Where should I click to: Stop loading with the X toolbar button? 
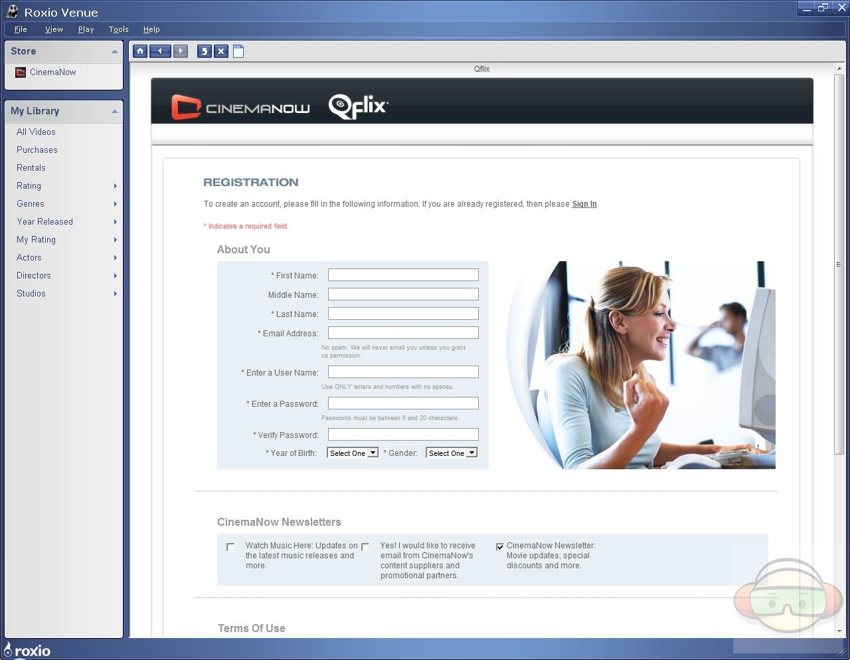click(221, 51)
